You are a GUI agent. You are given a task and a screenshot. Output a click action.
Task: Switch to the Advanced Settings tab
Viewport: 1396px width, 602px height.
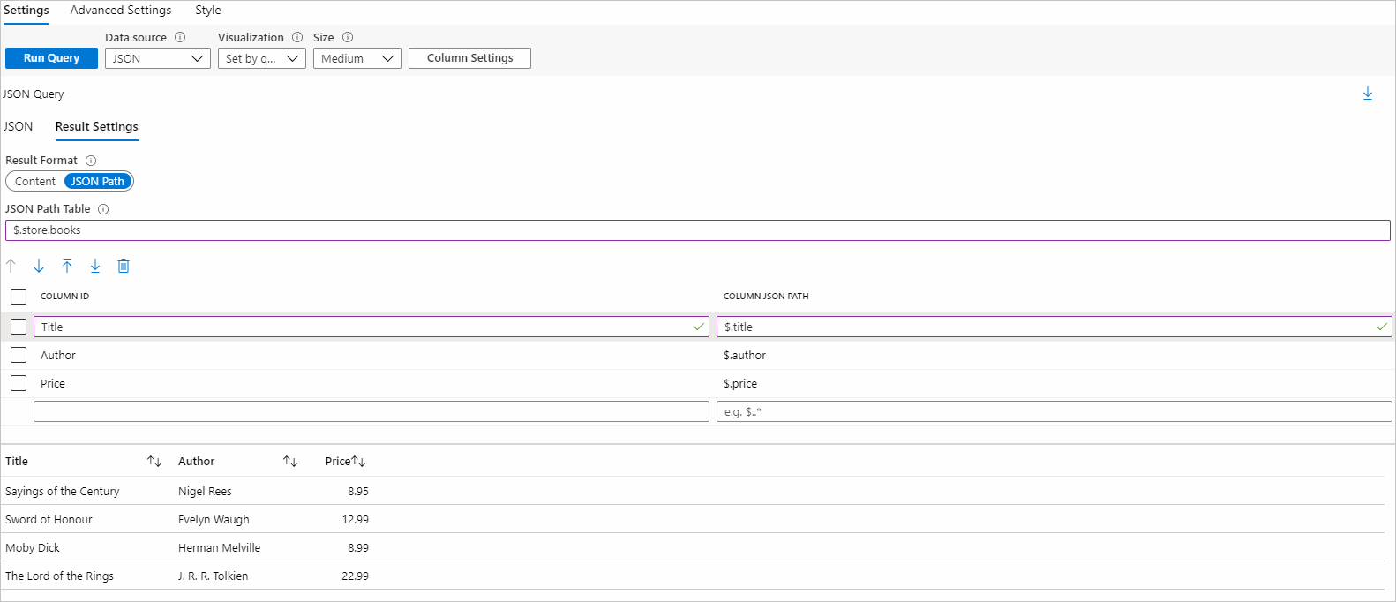click(x=121, y=11)
